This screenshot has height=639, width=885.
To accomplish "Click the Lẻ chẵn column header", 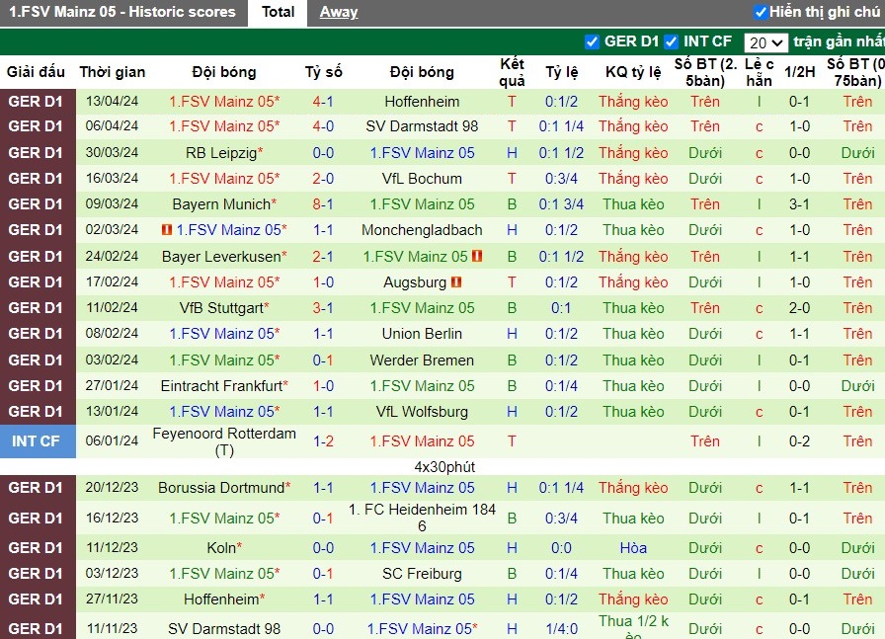I will coord(760,72).
